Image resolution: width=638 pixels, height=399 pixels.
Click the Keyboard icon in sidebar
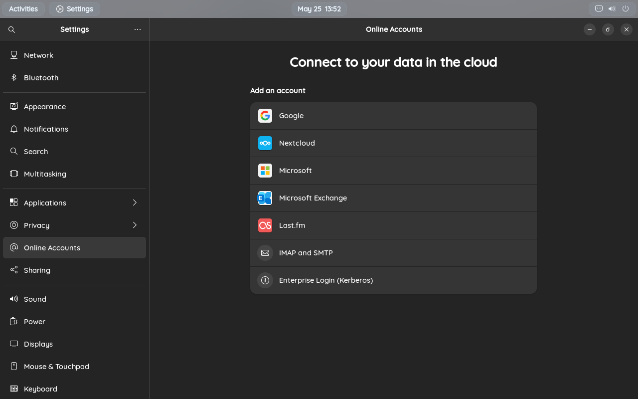14,389
